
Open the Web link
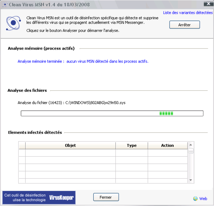click(x=203, y=198)
